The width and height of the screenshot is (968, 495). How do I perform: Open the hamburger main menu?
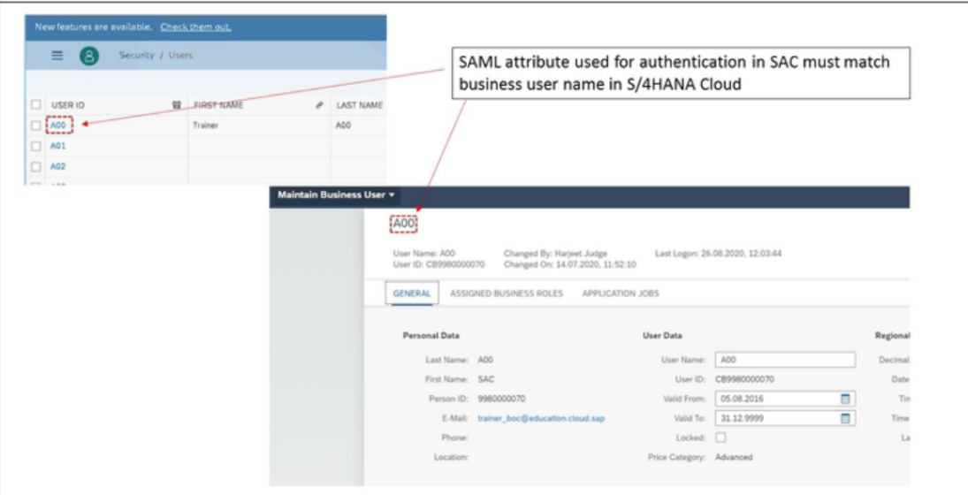tap(57, 56)
